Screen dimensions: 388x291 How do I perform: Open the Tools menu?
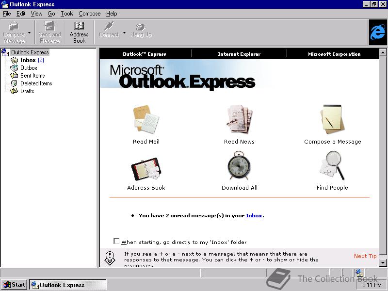coord(67,14)
